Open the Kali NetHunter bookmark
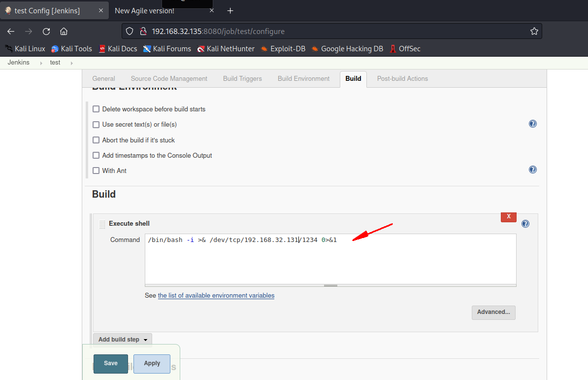 pos(226,49)
